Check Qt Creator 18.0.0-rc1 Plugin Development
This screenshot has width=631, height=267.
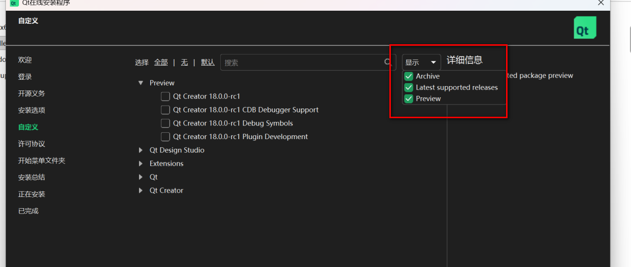click(165, 137)
